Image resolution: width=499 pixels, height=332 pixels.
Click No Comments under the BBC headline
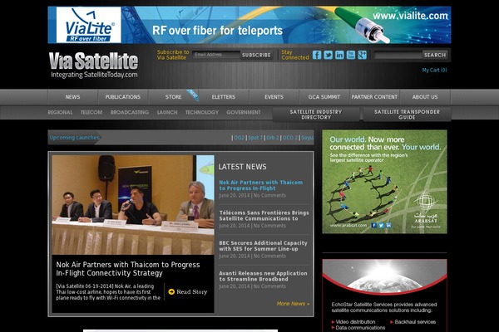(x=269, y=256)
